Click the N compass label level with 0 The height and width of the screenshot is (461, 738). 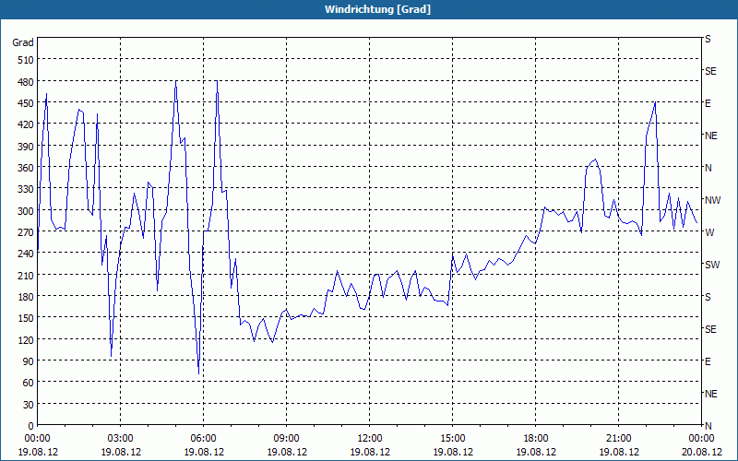pyautogui.click(x=708, y=426)
